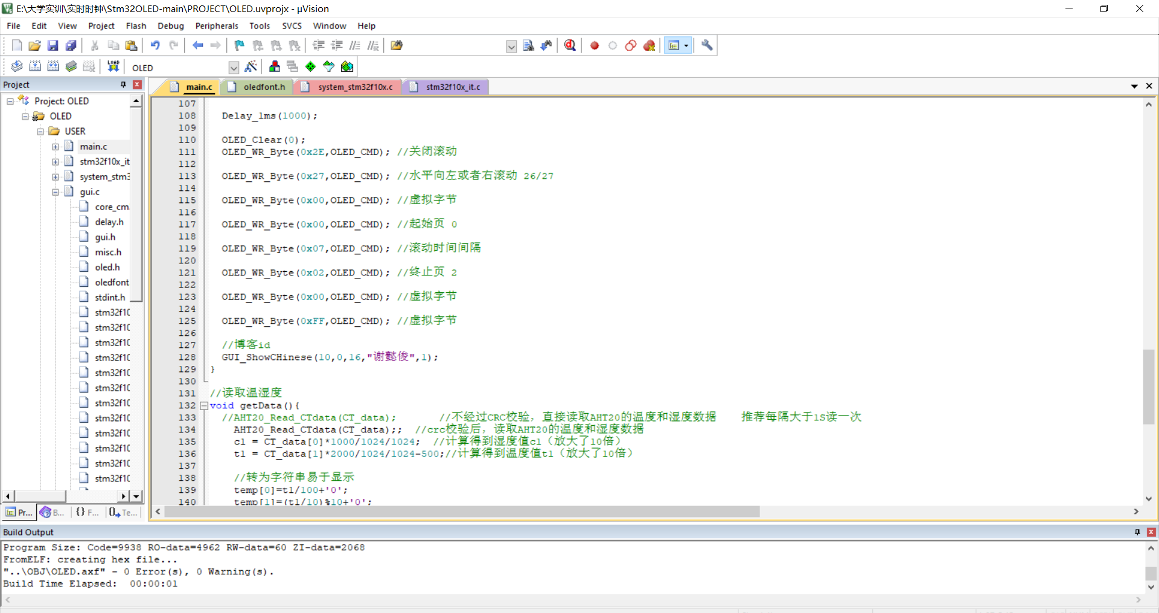Collapse the USER group folder
Image resolution: width=1159 pixels, height=613 pixels.
point(40,132)
